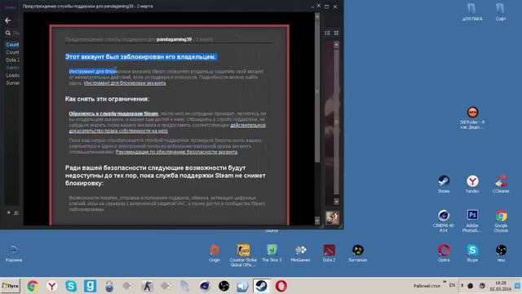
Task: Click the EN language indicator
Action: tap(452, 285)
